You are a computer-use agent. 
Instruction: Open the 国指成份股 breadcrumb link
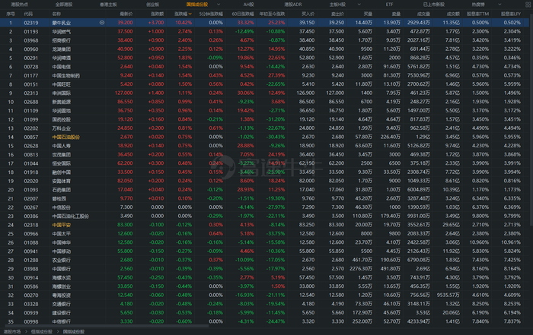tap(74, 332)
